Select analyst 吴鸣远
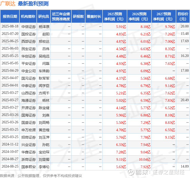Viewport: 190px width, 178px height. coord(44,56)
